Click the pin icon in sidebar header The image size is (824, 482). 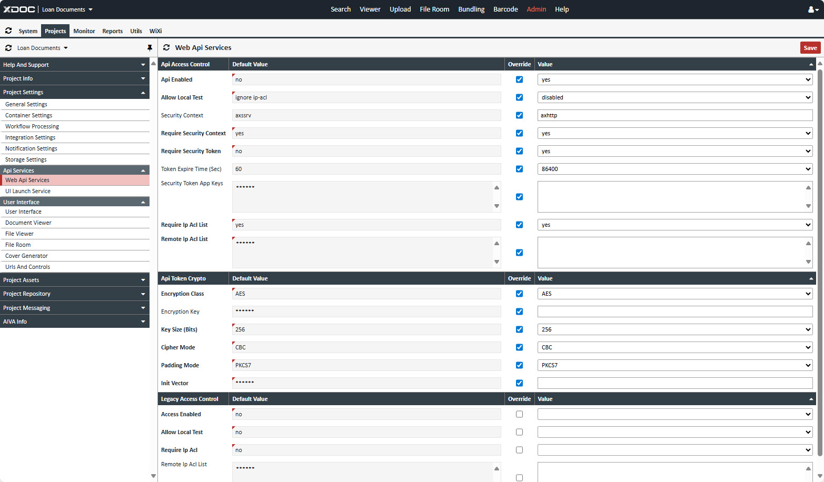point(150,48)
